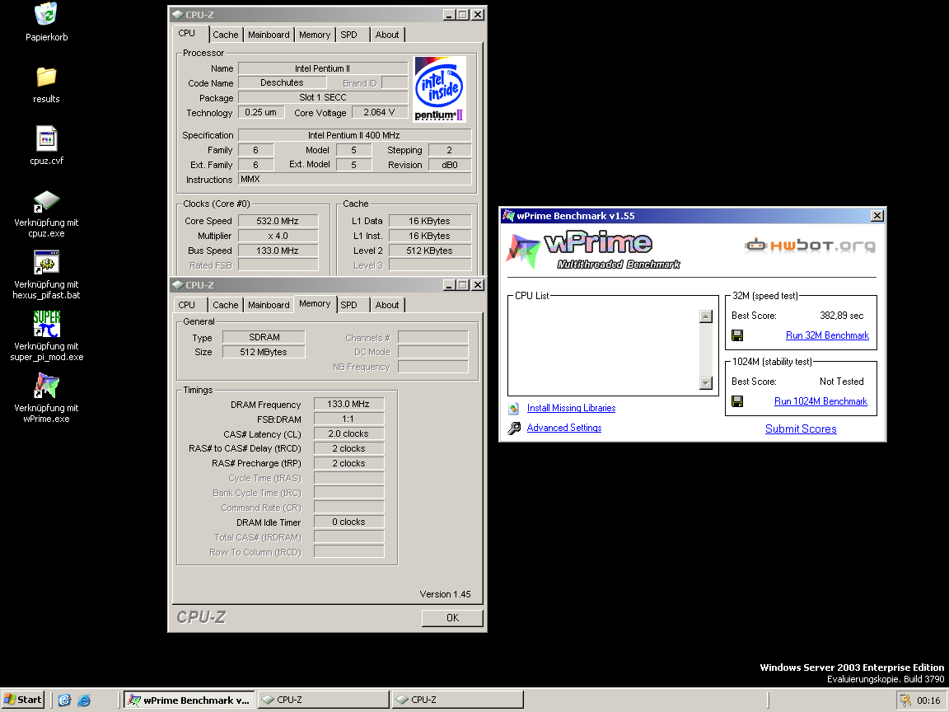Select the results folder on desktop
The height and width of the screenshot is (712, 949).
tap(46, 77)
